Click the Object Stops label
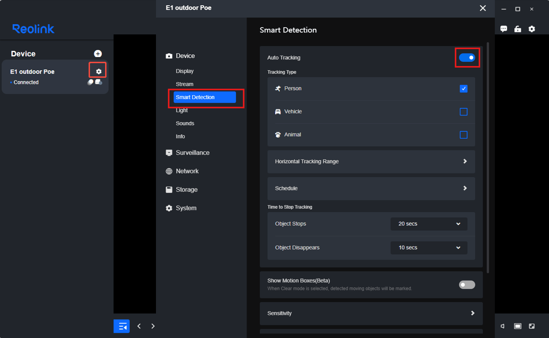The height and width of the screenshot is (338, 549). pos(291,224)
